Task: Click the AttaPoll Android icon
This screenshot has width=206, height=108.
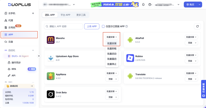Action: [x=130, y=40]
